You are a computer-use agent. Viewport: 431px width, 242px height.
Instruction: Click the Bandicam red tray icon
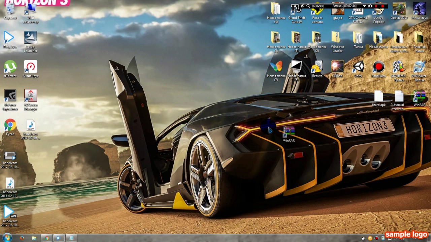click(376, 238)
